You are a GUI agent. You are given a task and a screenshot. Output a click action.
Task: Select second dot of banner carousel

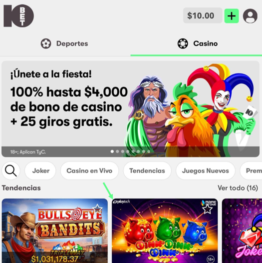[x=117, y=151]
